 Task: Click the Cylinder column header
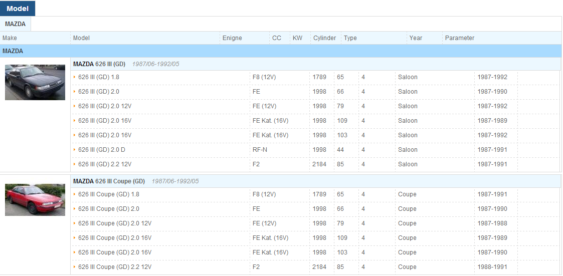(324, 38)
